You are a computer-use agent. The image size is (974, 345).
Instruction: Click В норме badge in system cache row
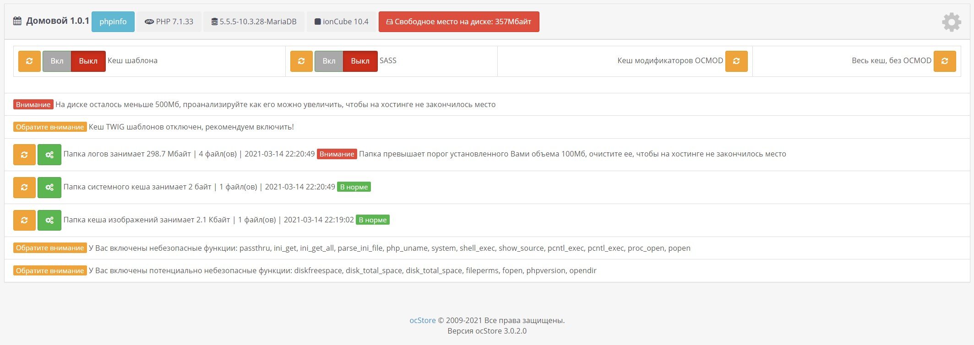click(x=354, y=187)
